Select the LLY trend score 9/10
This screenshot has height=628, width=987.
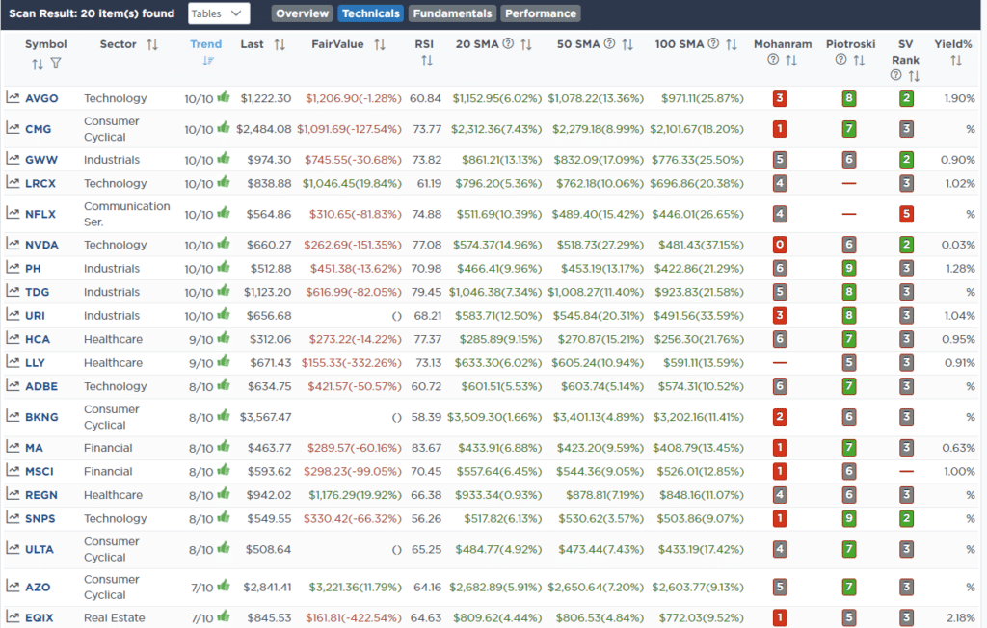tap(200, 363)
